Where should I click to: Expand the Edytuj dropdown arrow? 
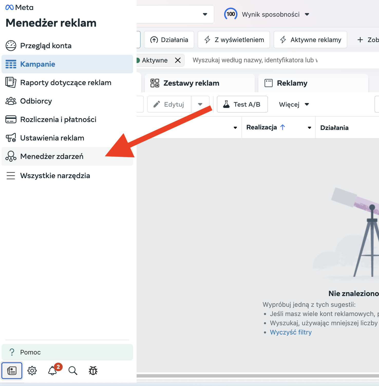click(200, 104)
